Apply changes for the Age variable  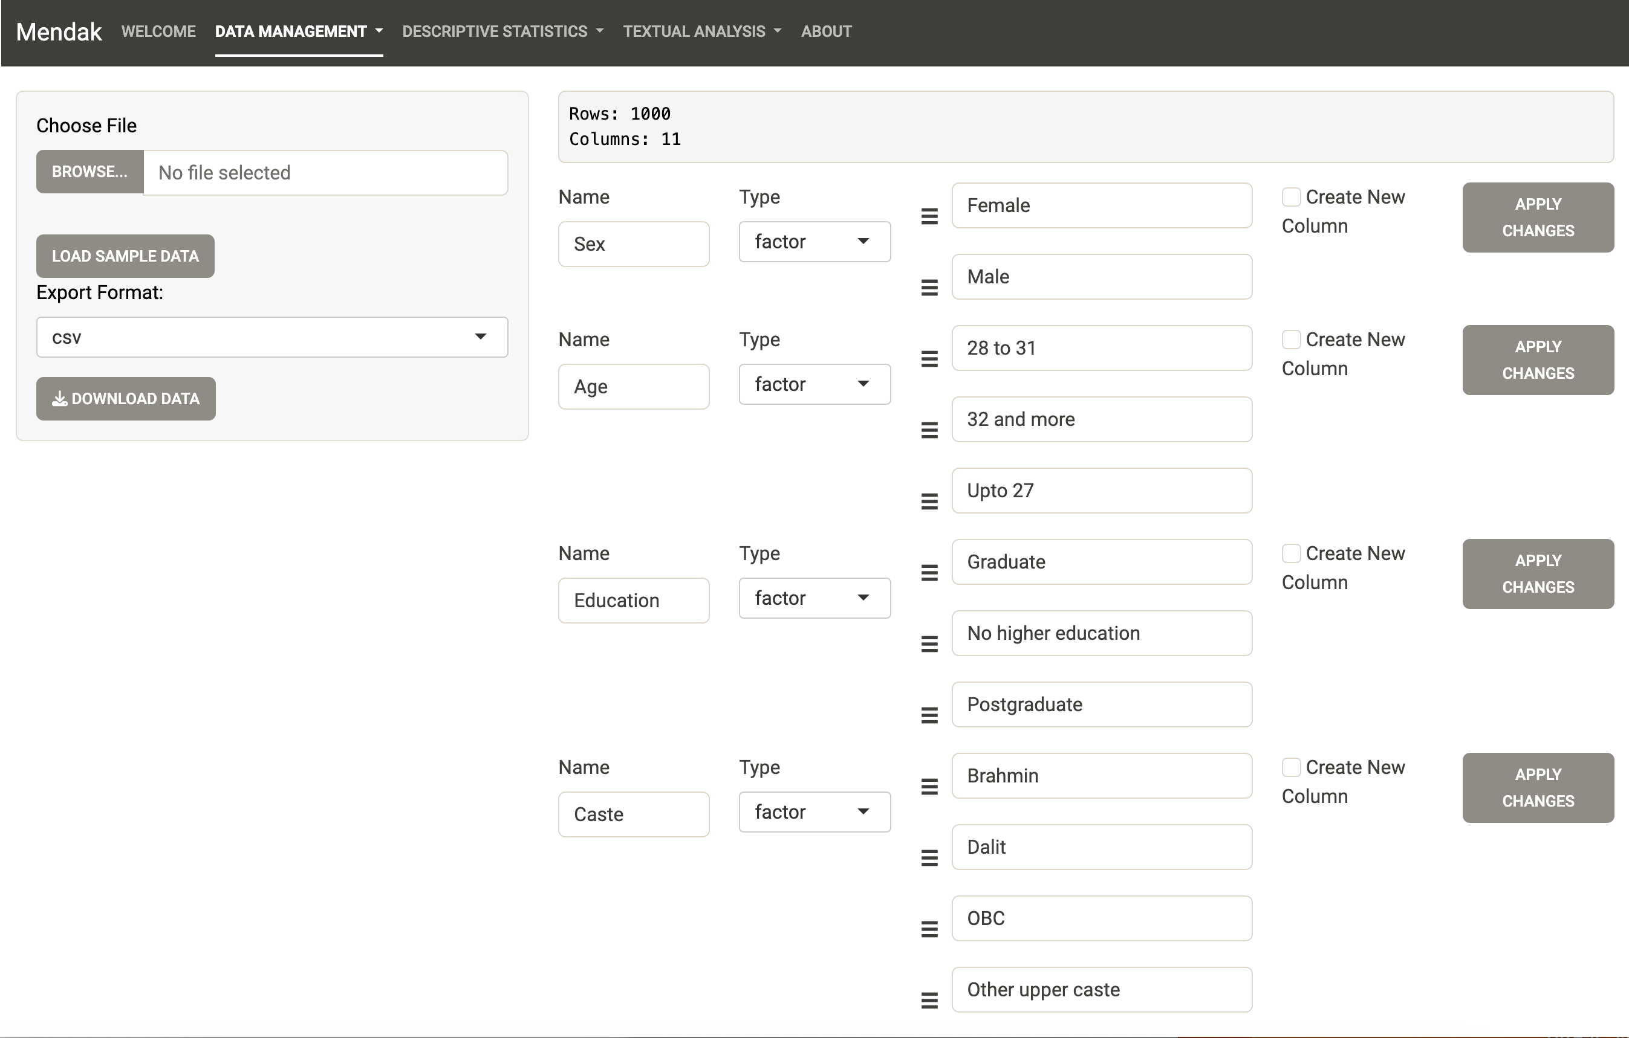pyautogui.click(x=1538, y=360)
